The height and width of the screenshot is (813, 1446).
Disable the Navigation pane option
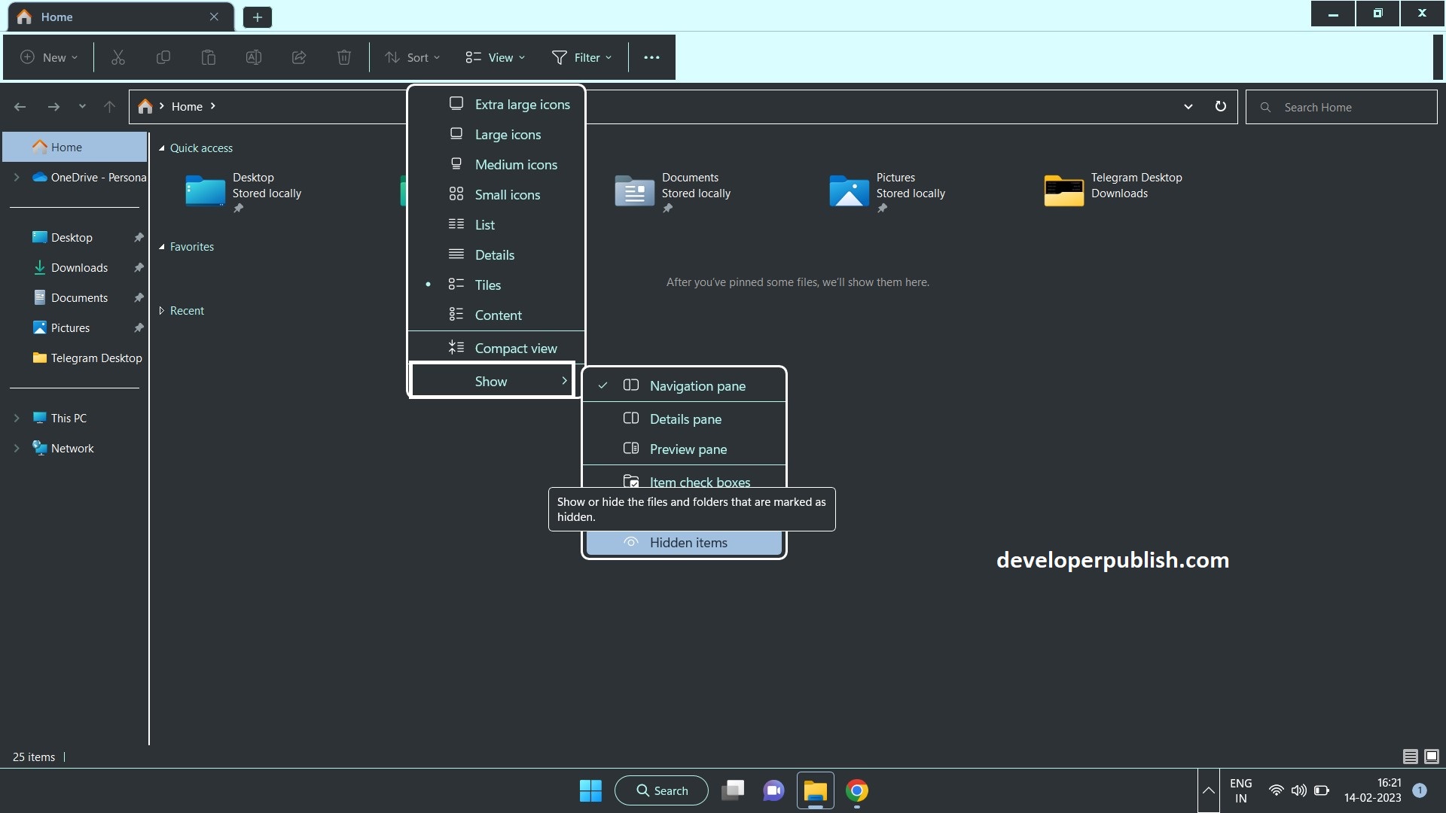(x=697, y=385)
